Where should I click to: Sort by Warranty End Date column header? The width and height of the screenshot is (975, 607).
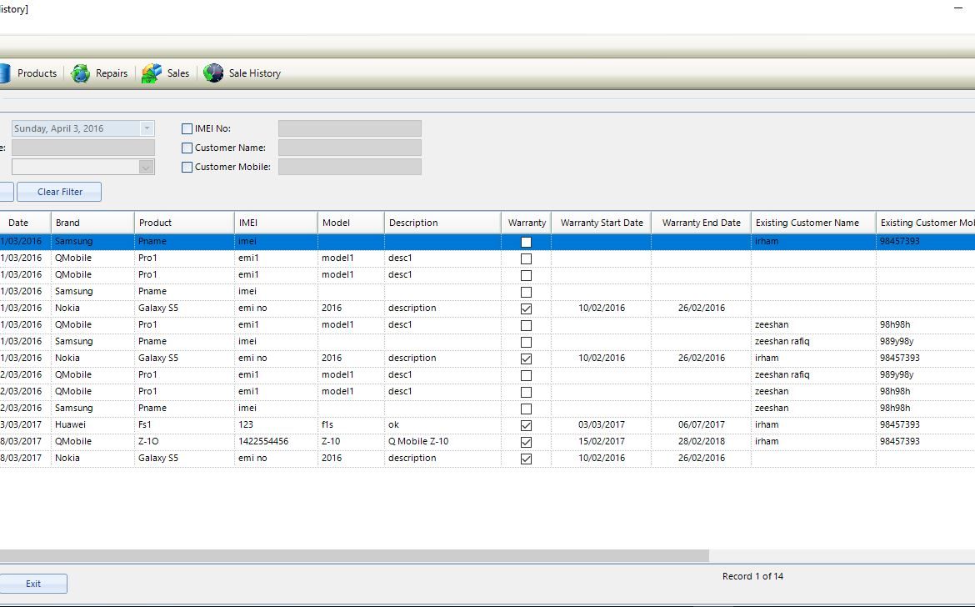pyautogui.click(x=701, y=223)
